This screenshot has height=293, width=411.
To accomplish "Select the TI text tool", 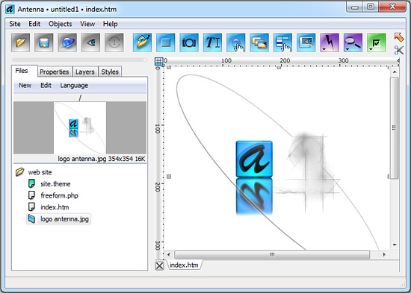I will point(212,42).
